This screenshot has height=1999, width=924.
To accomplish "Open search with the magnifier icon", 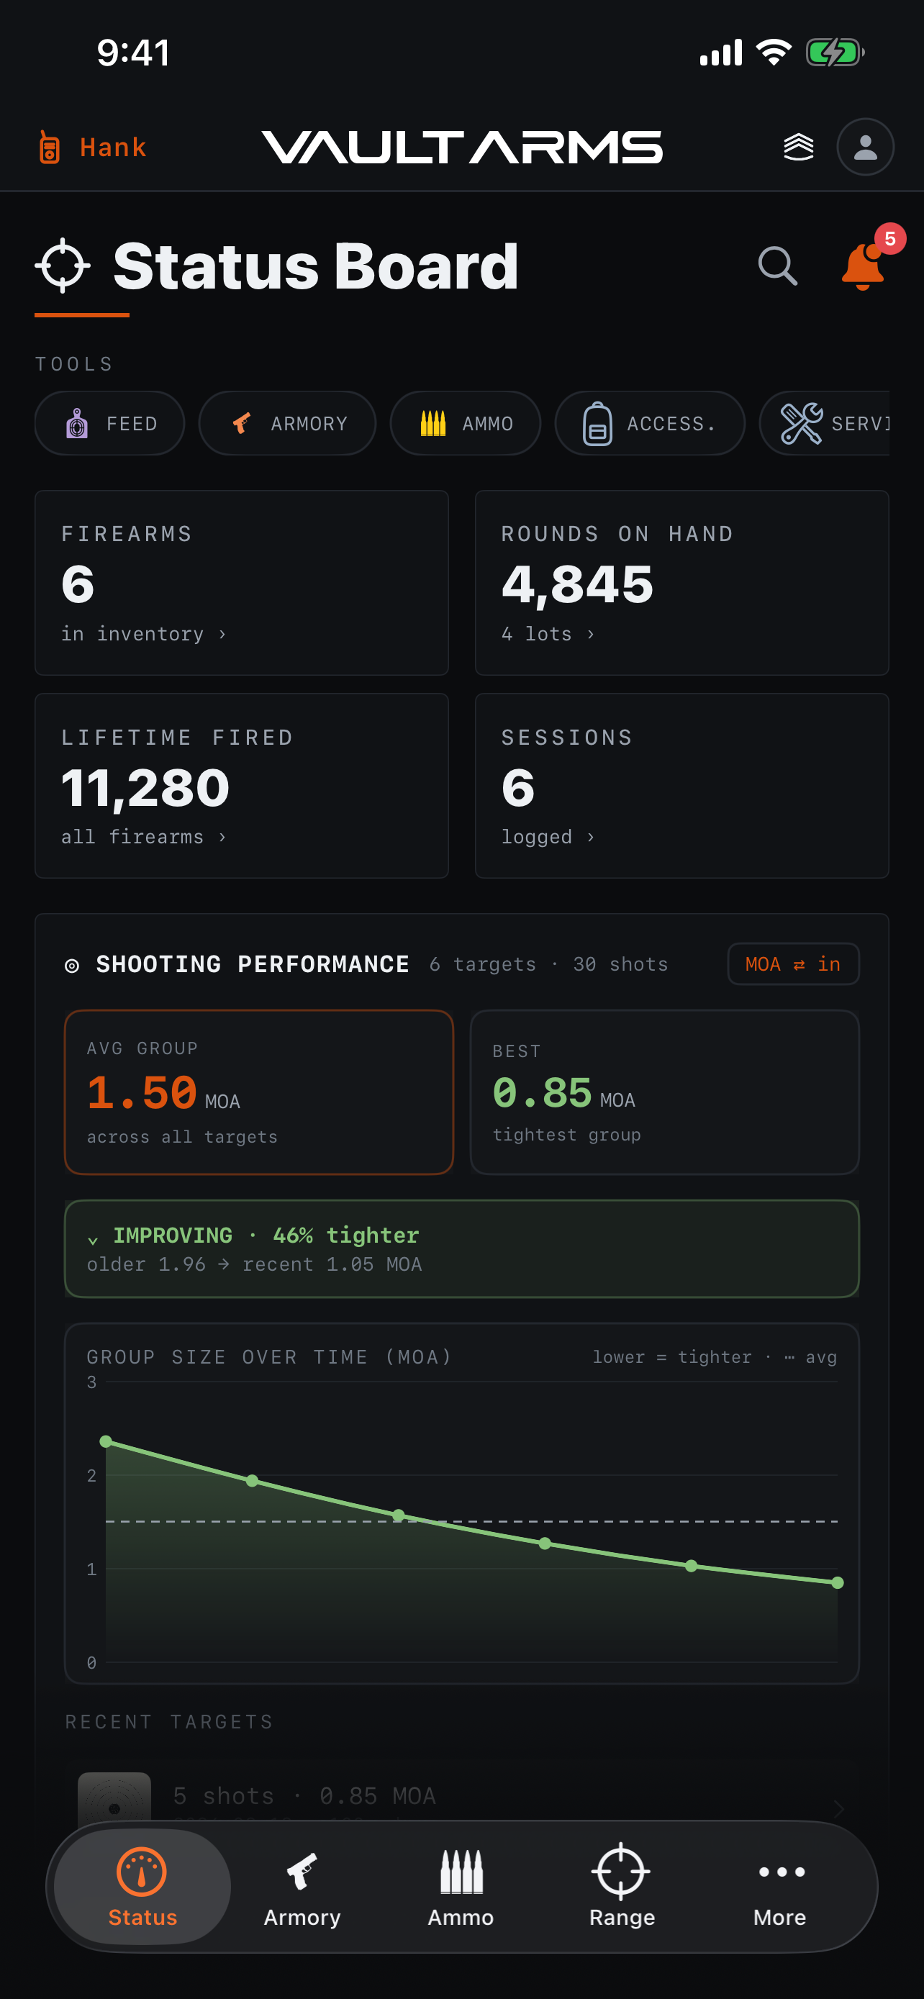I will [x=777, y=266].
